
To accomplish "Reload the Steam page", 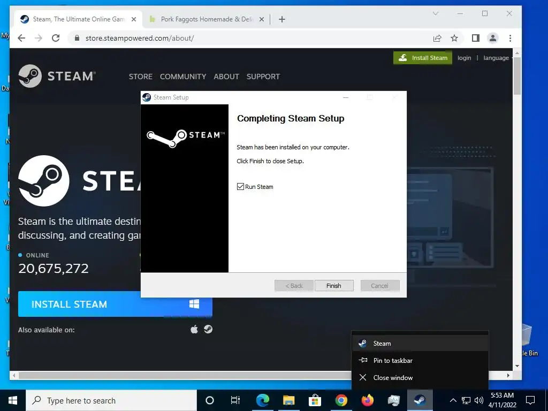I will tap(56, 38).
